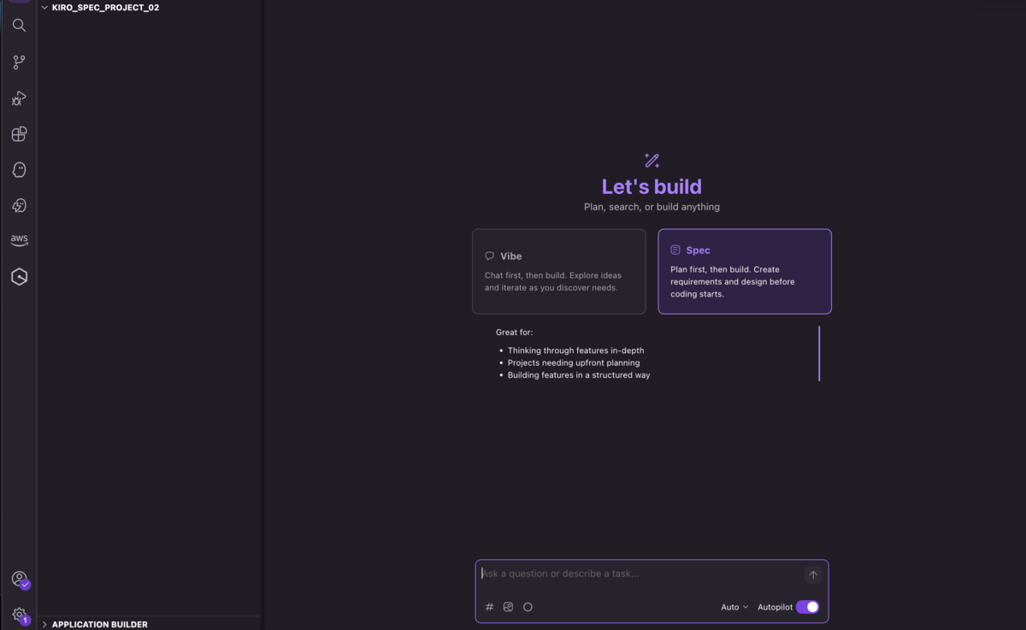
Task: Open the Extensions view
Action: (19, 134)
